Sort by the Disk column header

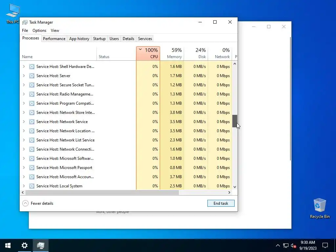click(x=196, y=53)
